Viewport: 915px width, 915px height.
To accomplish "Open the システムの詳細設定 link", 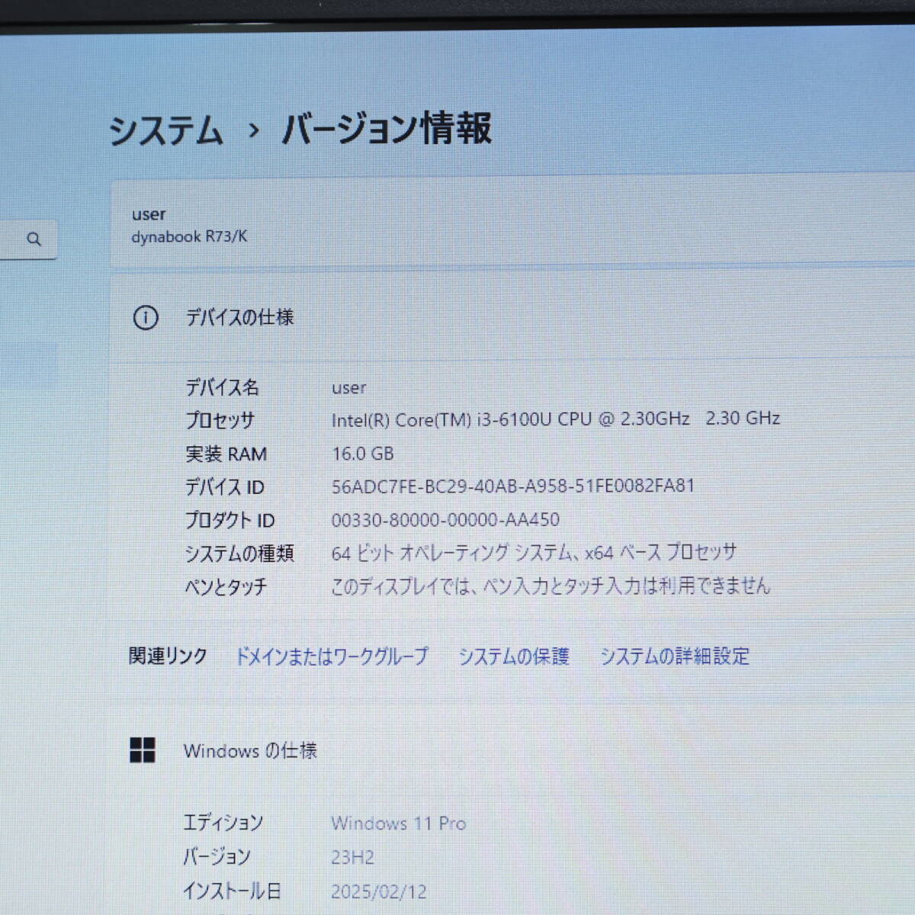I will (x=675, y=657).
